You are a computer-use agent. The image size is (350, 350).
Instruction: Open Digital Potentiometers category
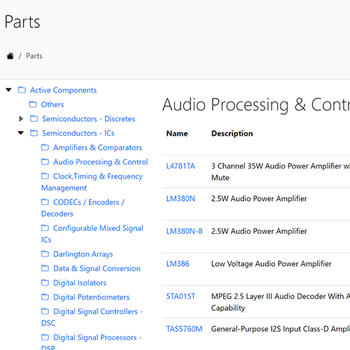coord(91,297)
